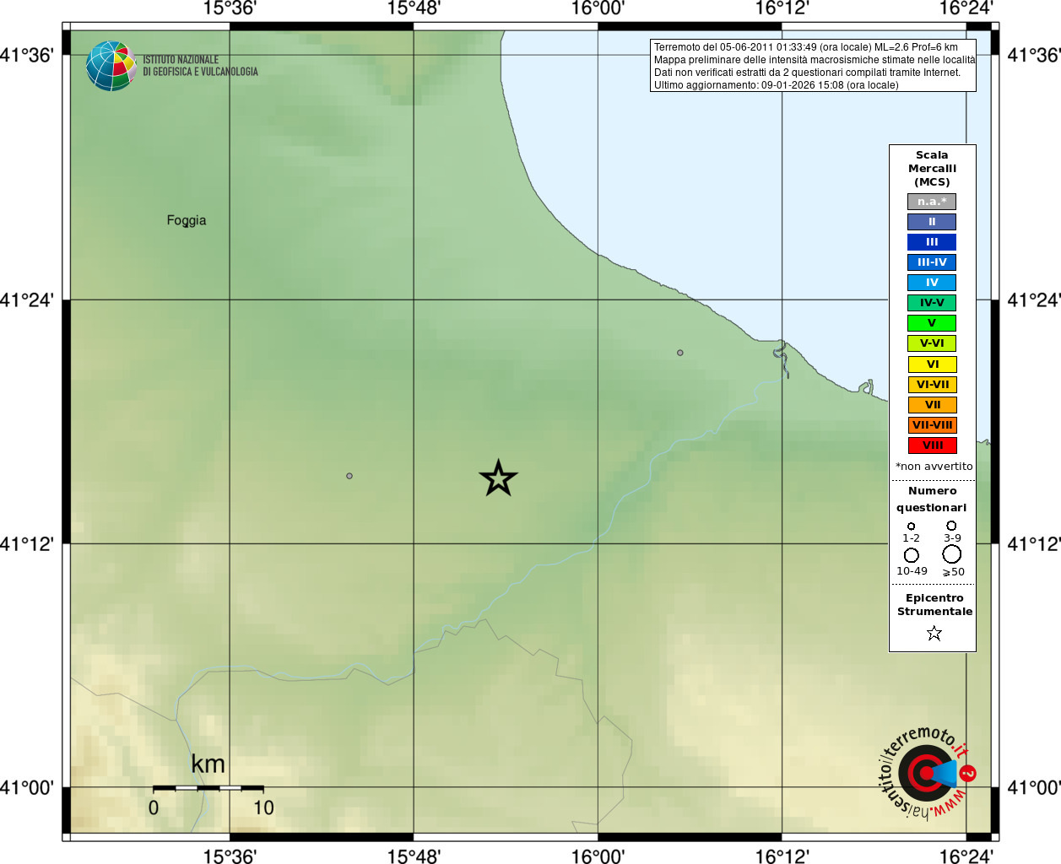Select the green V intensity swatch
The image size is (1061, 864).
(x=932, y=323)
